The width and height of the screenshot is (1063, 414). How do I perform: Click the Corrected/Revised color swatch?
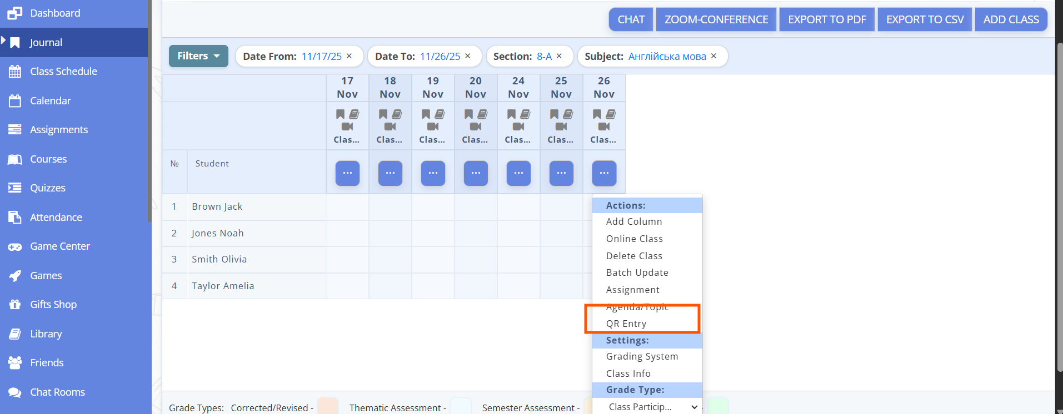point(328,406)
